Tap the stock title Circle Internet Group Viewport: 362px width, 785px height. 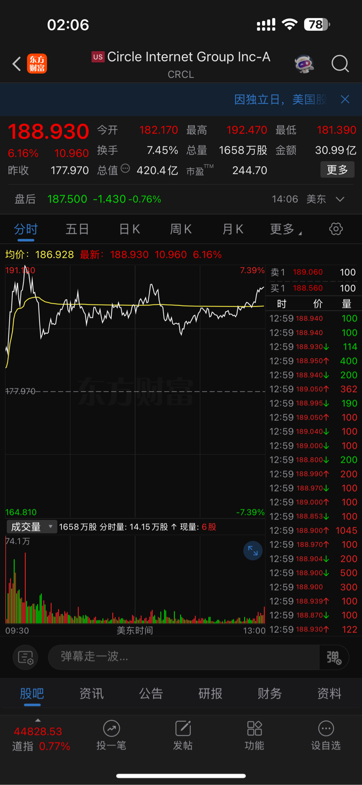point(189,57)
